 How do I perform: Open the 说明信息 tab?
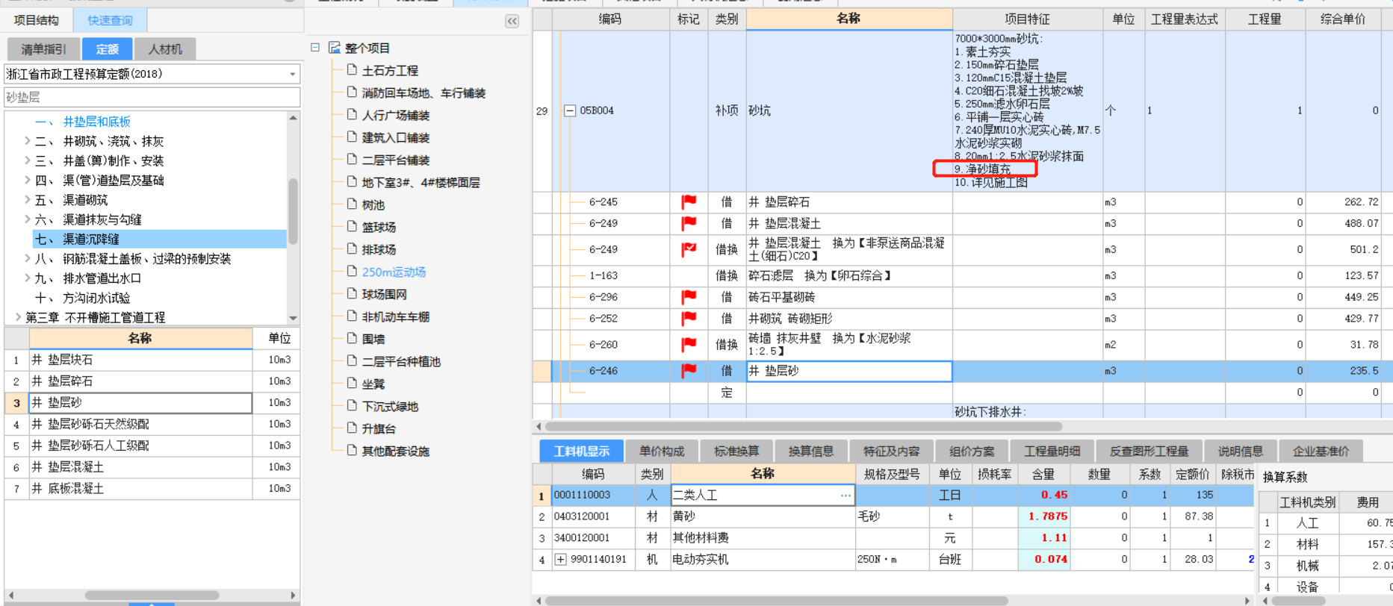[x=1240, y=451]
